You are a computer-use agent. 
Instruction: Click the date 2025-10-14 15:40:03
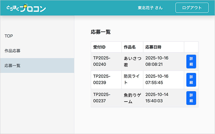157,98
